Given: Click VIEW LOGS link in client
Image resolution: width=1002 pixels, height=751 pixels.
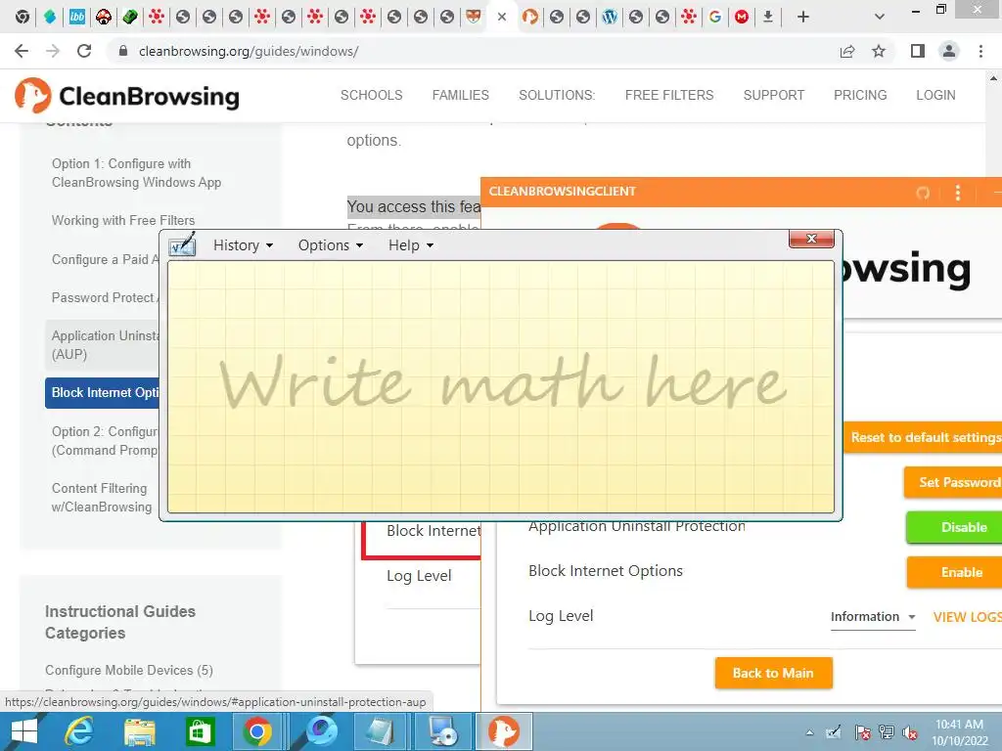Looking at the screenshot, I should point(967,617).
